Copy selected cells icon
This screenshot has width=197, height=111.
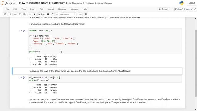20,14
